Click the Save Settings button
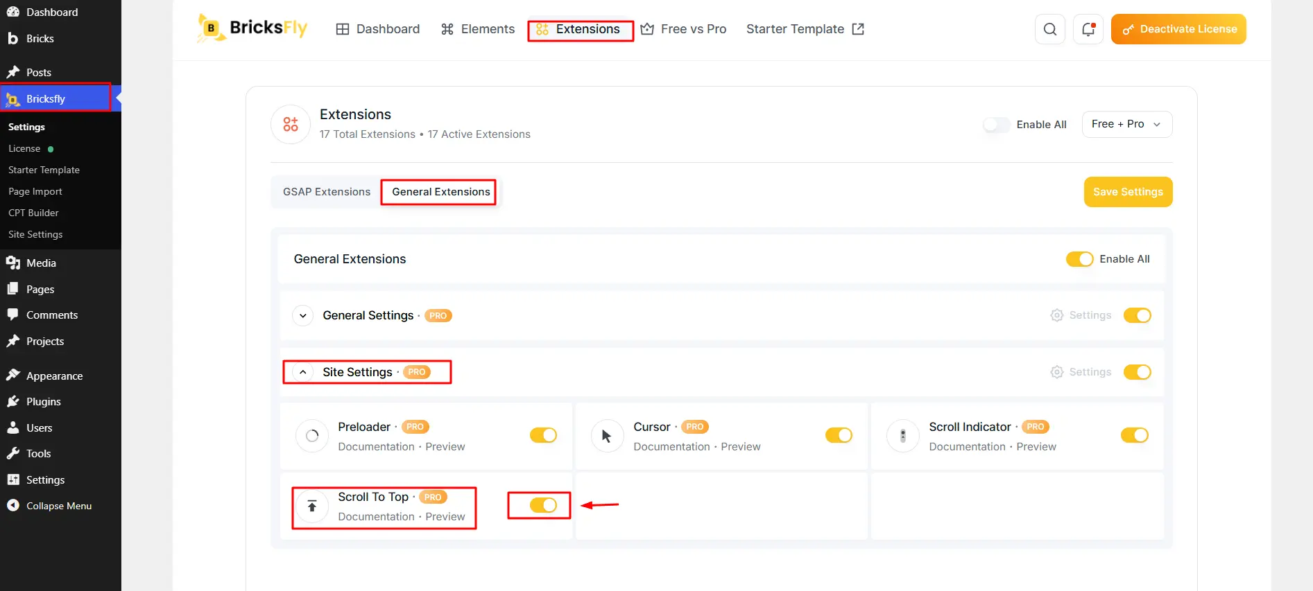 (x=1128, y=192)
